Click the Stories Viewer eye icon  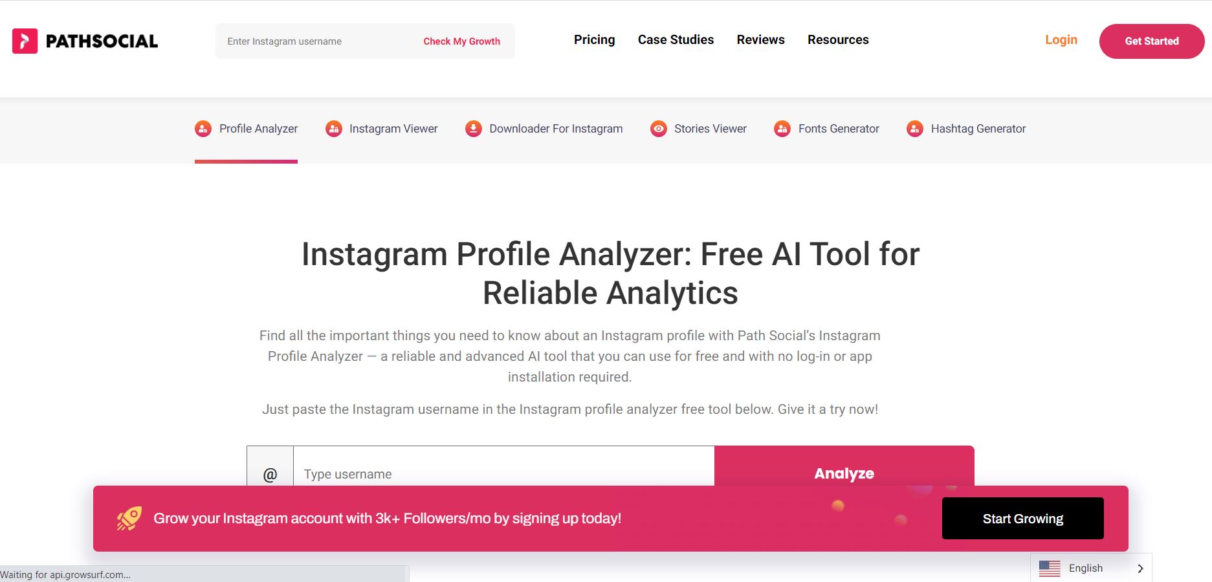point(659,129)
